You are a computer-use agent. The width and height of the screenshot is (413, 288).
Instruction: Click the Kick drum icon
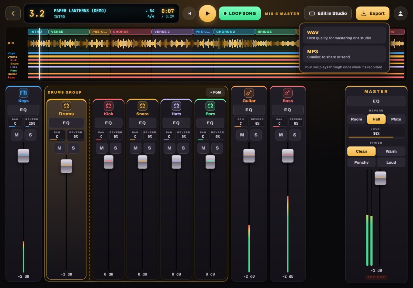[x=108, y=106]
